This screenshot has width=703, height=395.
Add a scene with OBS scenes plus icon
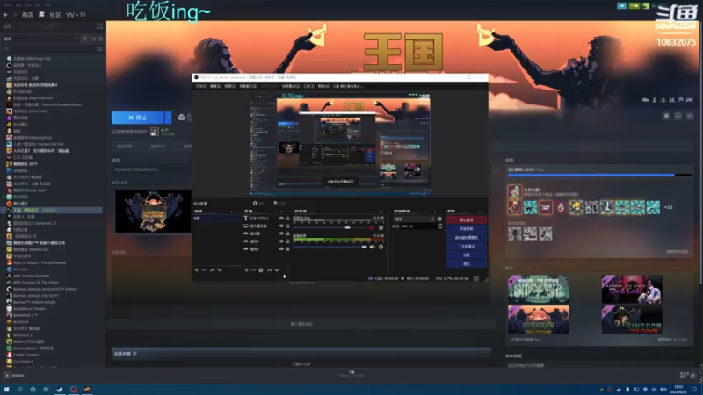coord(196,270)
